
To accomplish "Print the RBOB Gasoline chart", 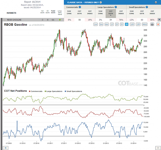I will (x=152, y=24).
